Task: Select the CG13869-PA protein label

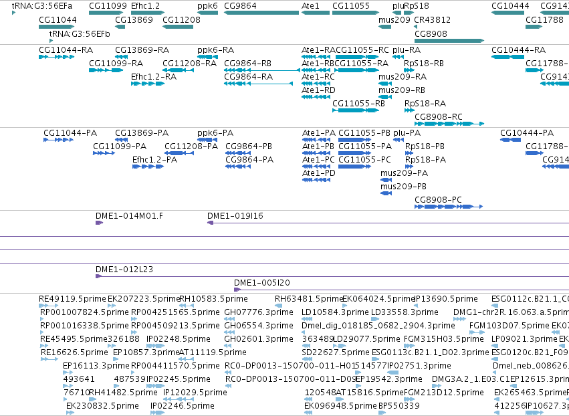Action: click(x=142, y=133)
